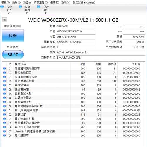Select the UltraDMA 高速傳輸模式錯誤次數 row
This screenshot has width=147, height=147.
pyautogui.click(x=71, y=131)
